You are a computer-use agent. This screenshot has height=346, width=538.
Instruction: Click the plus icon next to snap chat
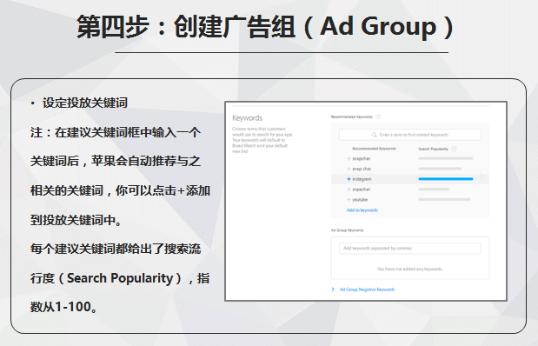pos(349,169)
